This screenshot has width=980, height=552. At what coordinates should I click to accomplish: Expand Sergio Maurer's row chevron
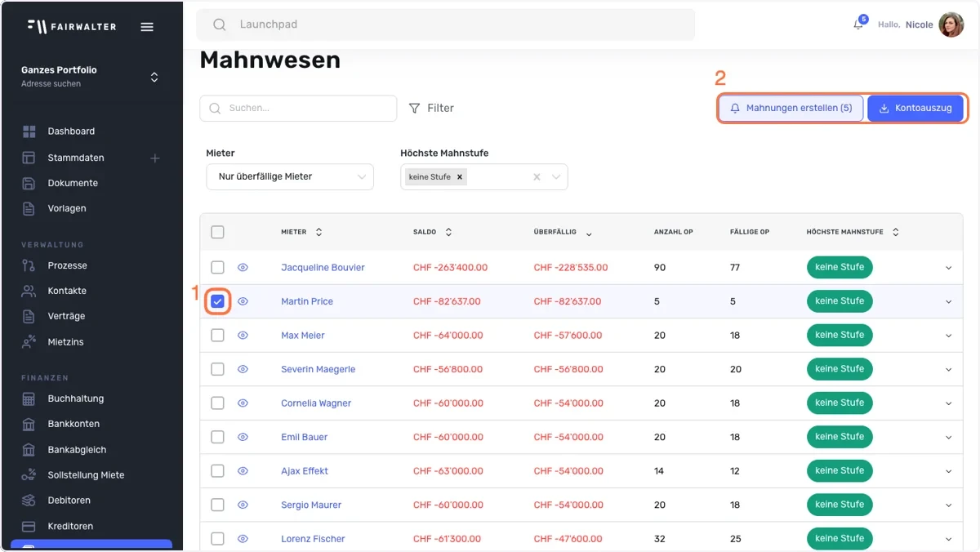pyautogui.click(x=948, y=505)
